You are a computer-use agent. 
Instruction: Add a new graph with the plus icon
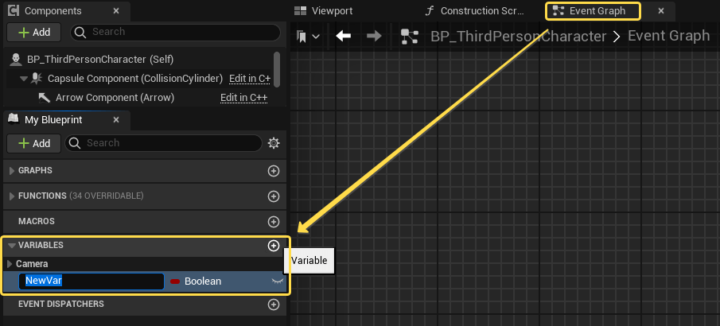(x=273, y=171)
